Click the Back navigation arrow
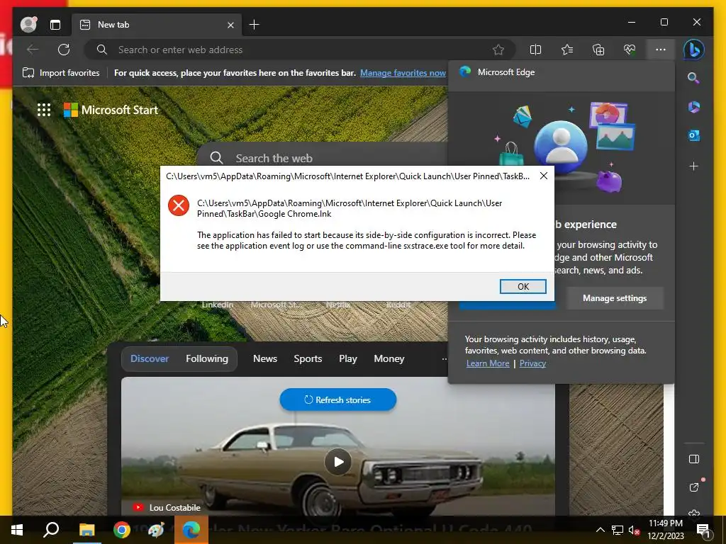The image size is (726, 544). click(x=33, y=50)
